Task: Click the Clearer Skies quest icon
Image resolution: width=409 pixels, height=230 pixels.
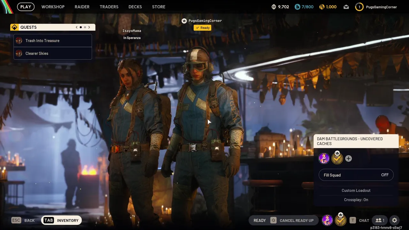Action: click(x=19, y=53)
